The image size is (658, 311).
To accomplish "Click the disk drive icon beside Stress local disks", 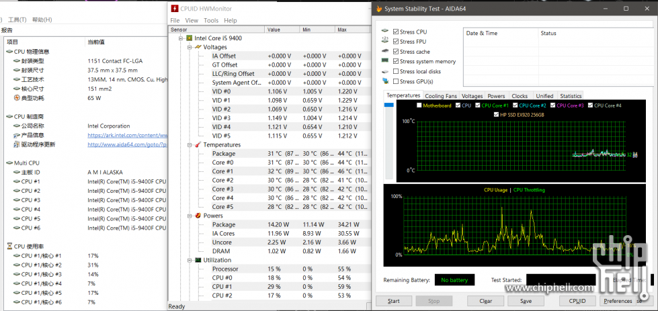I will point(385,71).
